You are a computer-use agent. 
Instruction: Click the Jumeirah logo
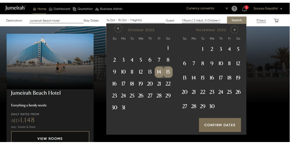coord(15,8)
